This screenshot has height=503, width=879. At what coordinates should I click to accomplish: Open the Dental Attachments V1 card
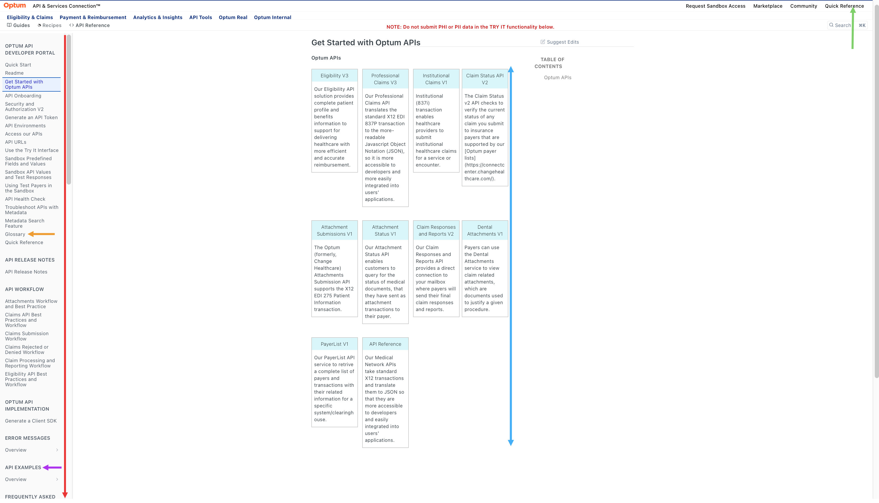point(485,268)
